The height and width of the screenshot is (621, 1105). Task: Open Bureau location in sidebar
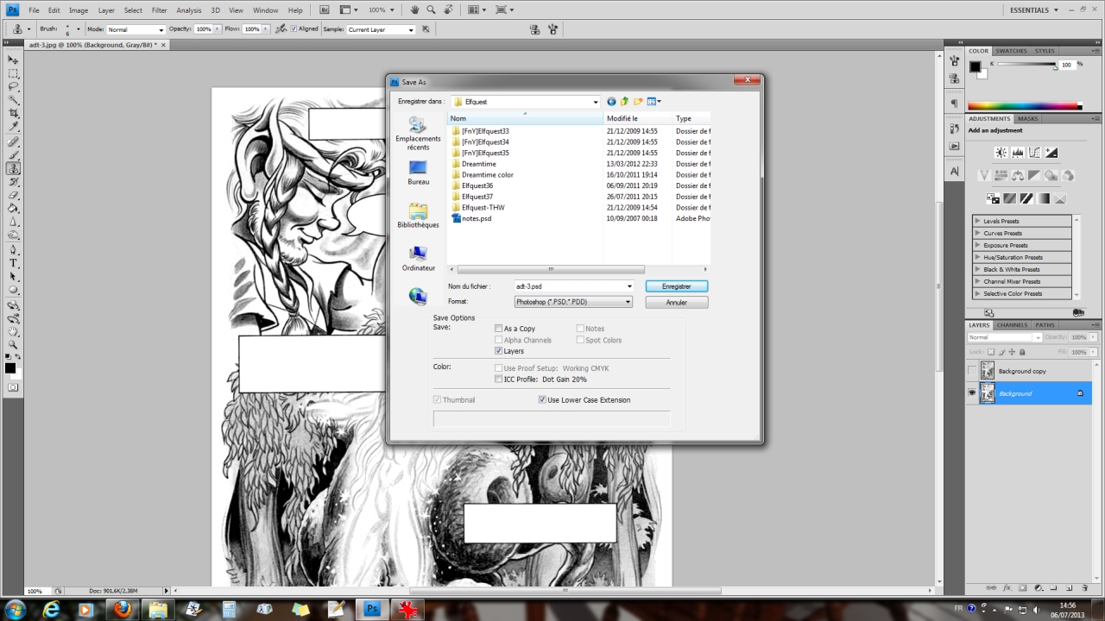(418, 172)
